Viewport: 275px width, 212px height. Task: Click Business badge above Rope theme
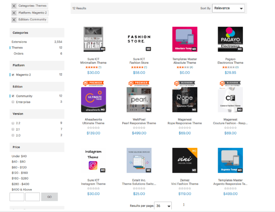click(185, 84)
